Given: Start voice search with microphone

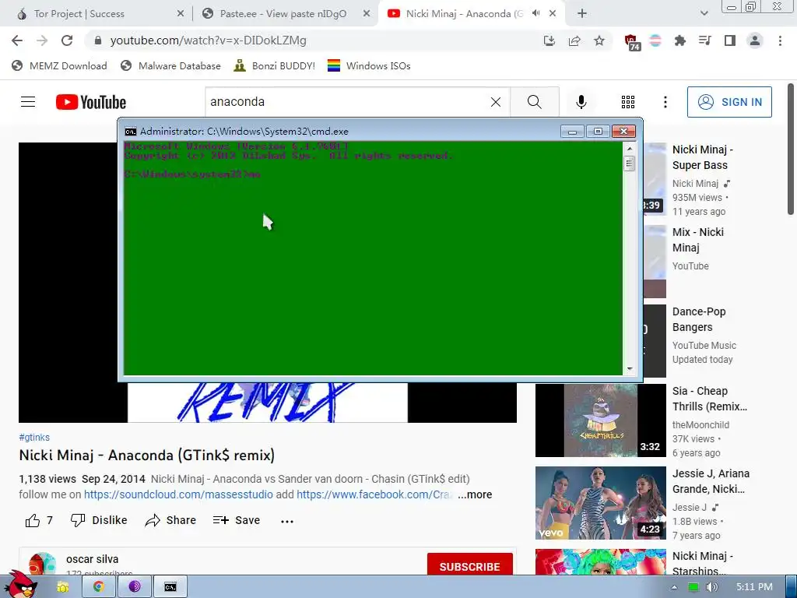Looking at the screenshot, I should (581, 102).
